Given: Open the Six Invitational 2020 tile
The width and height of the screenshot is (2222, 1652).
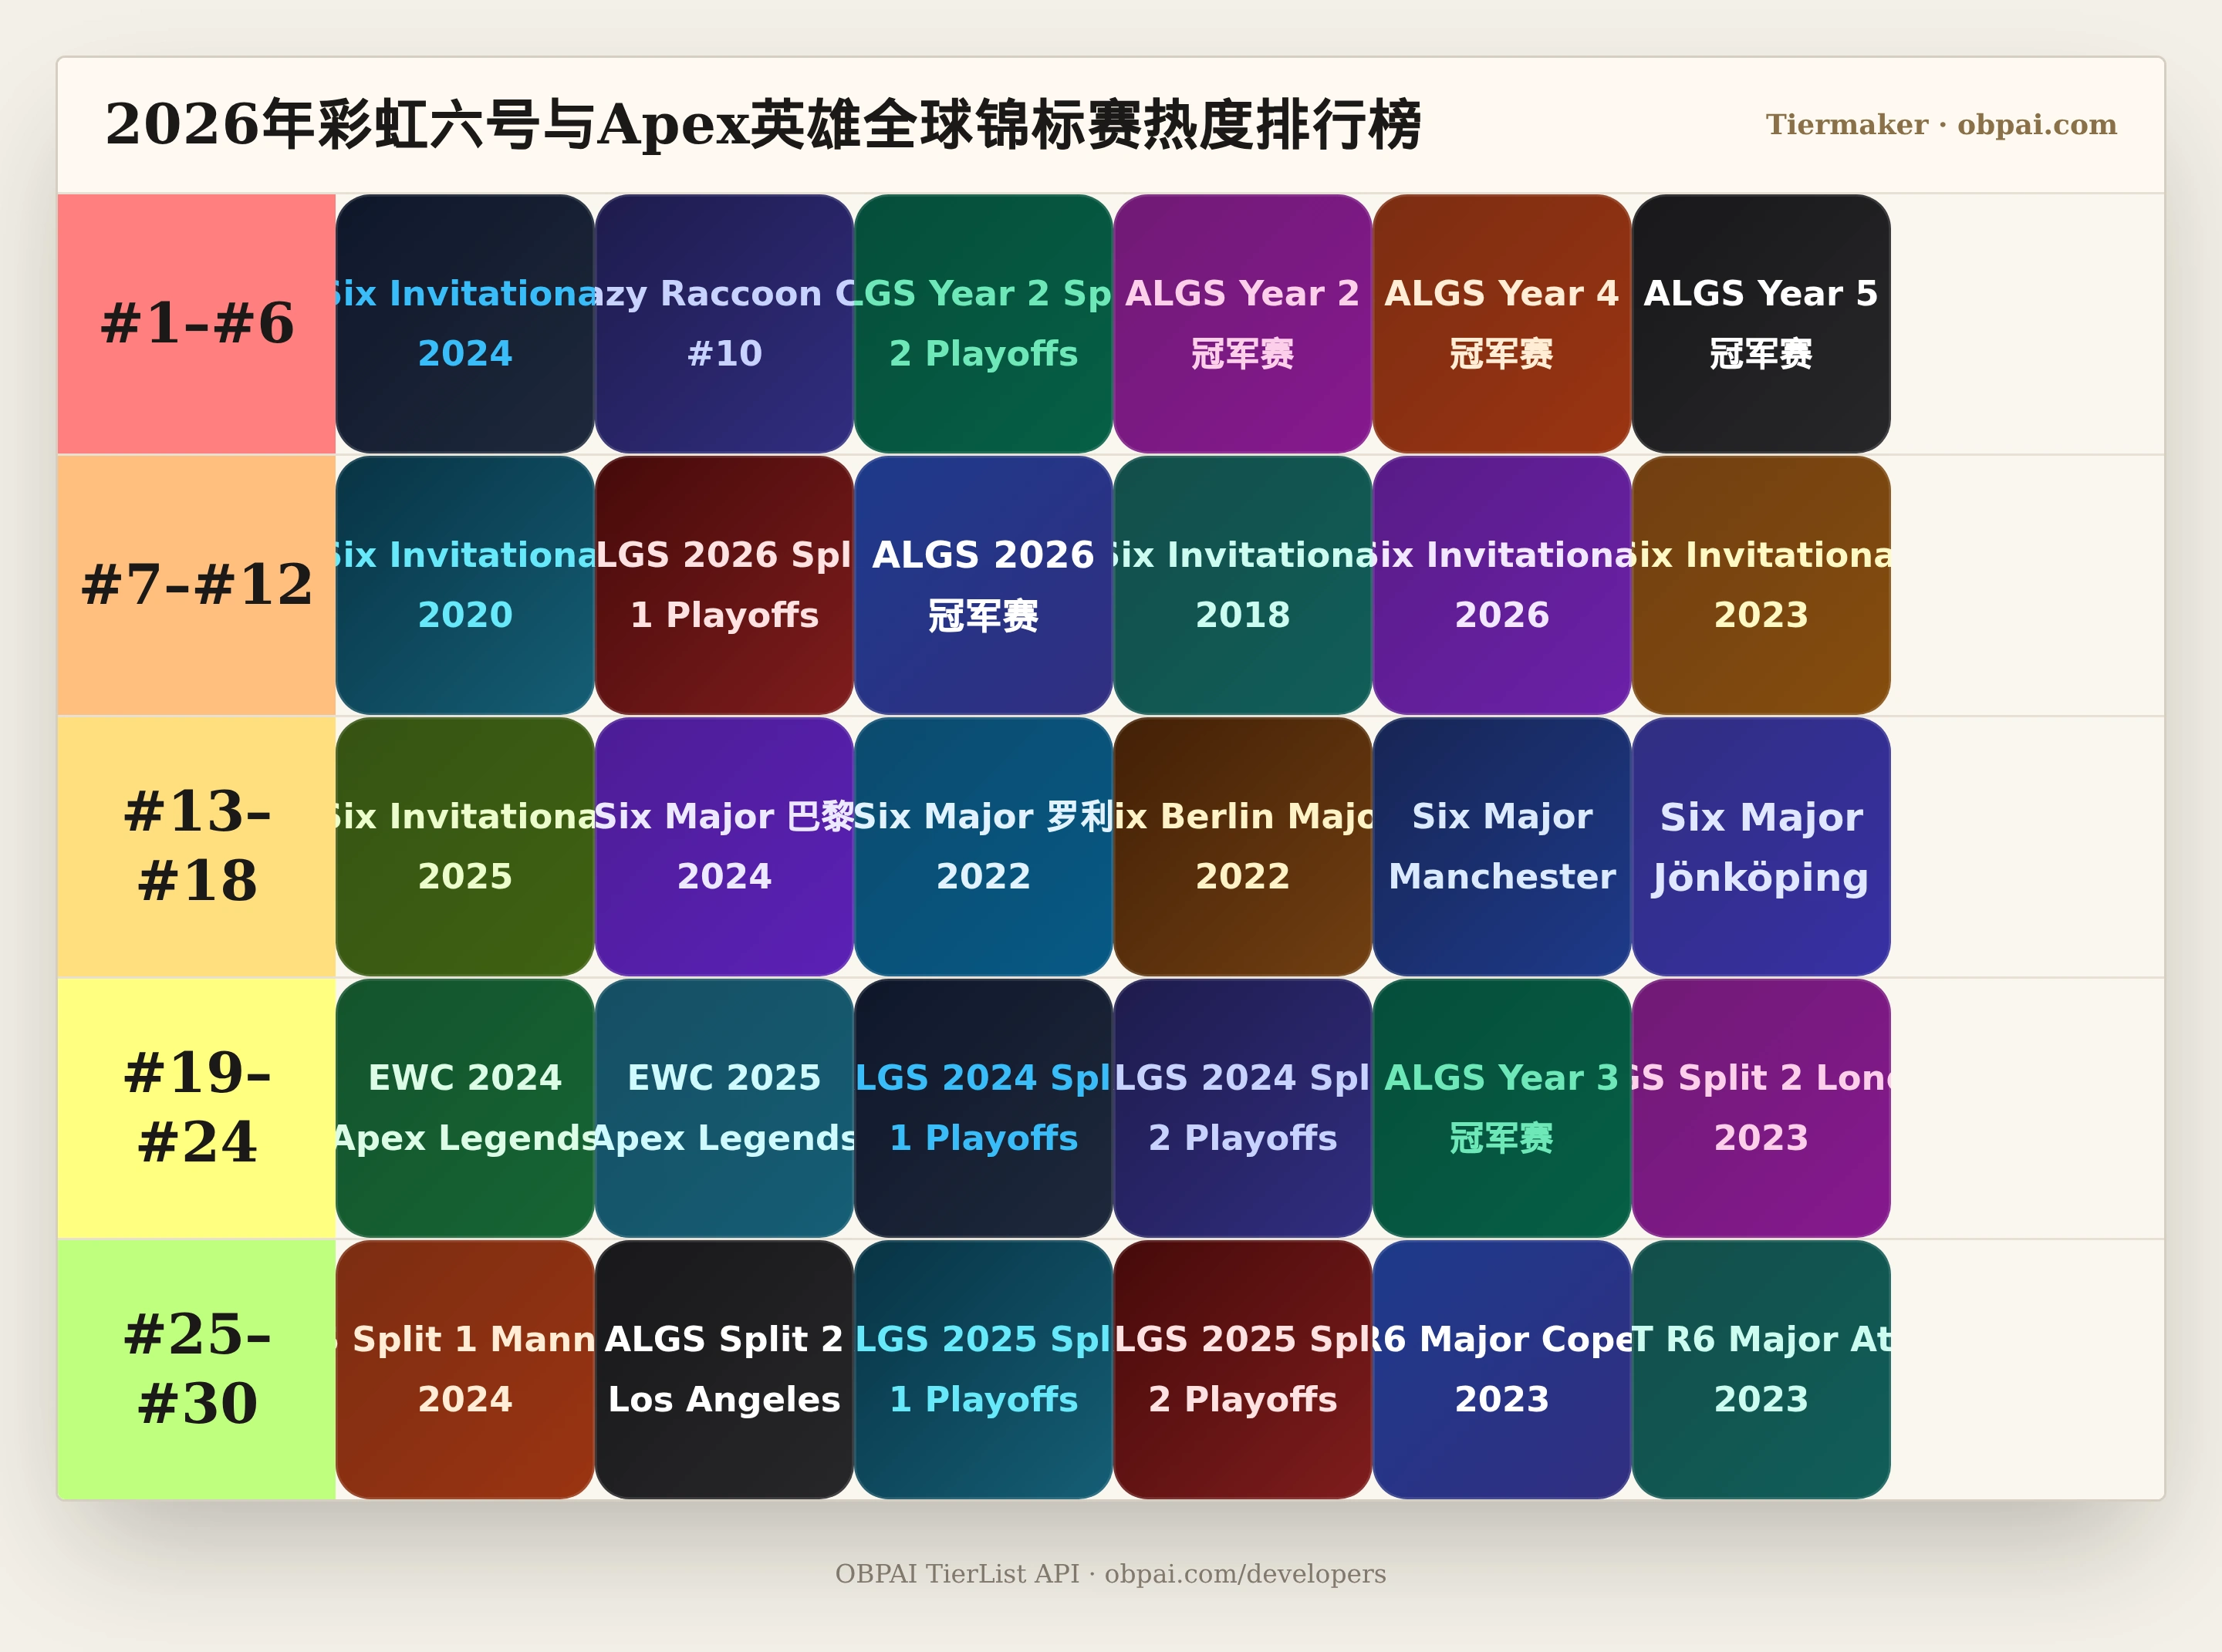Looking at the screenshot, I should click(465, 585).
